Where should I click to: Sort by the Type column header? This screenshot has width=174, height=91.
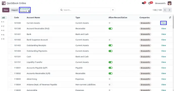pos(78,17)
